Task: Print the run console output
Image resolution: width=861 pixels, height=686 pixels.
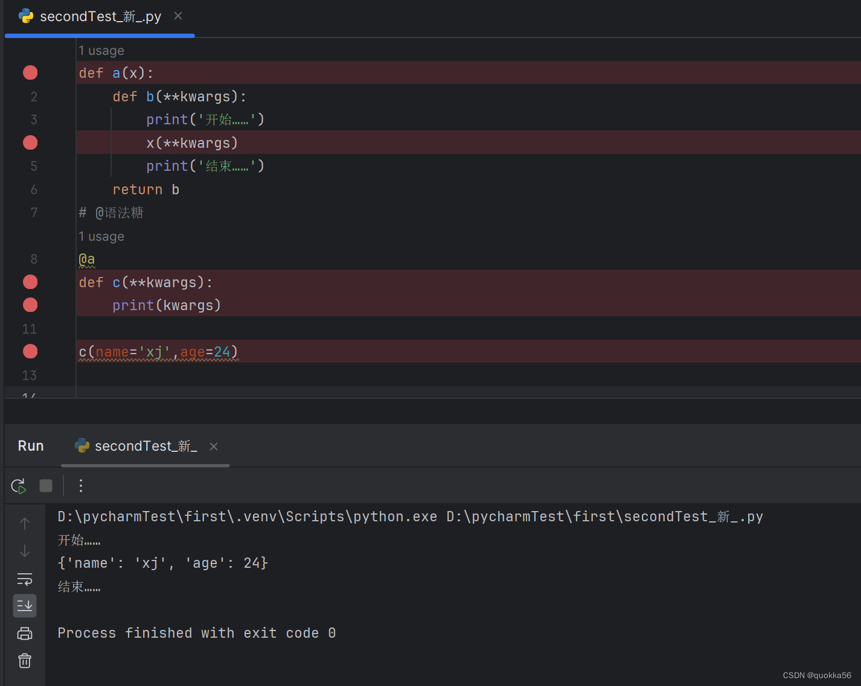Action: point(25,634)
